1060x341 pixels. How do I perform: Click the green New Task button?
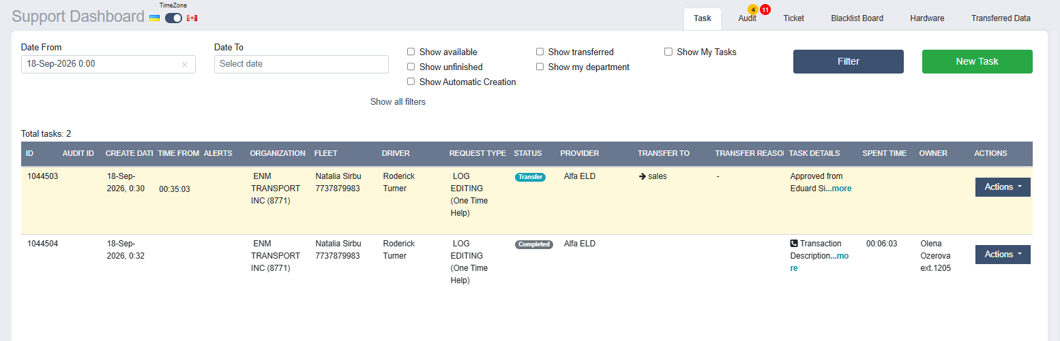tap(977, 61)
